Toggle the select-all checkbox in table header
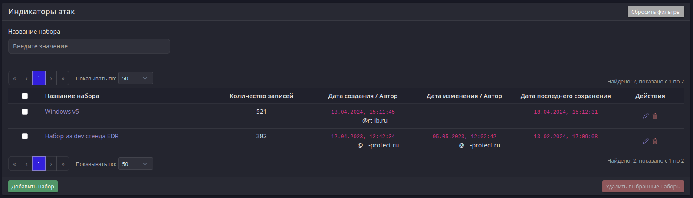 pos(25,96)
